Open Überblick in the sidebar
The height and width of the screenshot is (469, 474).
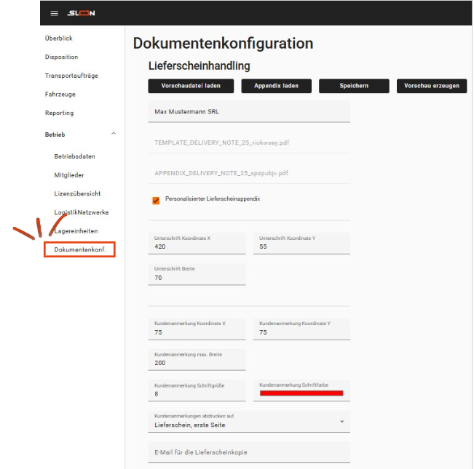click(59, 39)
